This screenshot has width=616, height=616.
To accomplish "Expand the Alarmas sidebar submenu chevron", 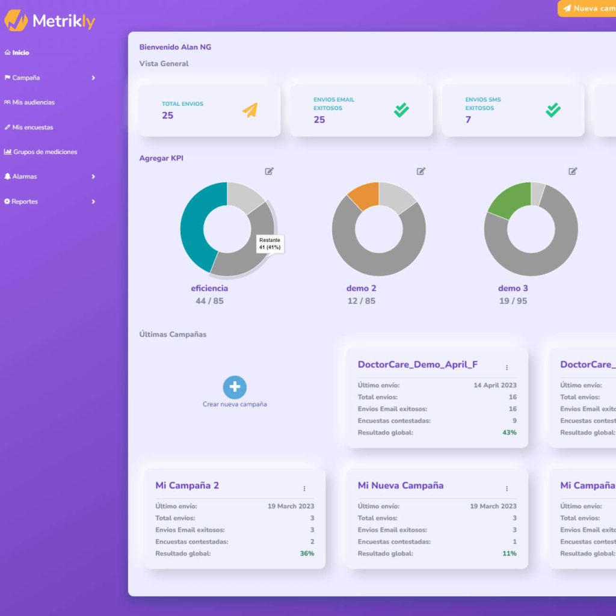I will (93, 177).
